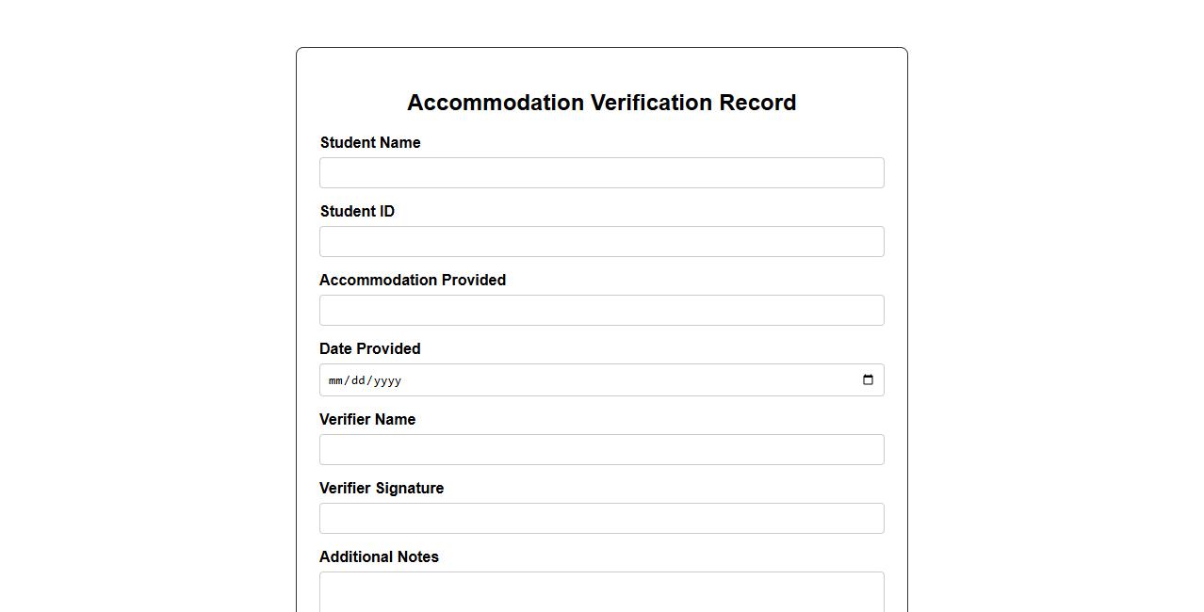Click into the Additional Notes text area
This screenshot has width=1204, height=612.
coord(601,593)
